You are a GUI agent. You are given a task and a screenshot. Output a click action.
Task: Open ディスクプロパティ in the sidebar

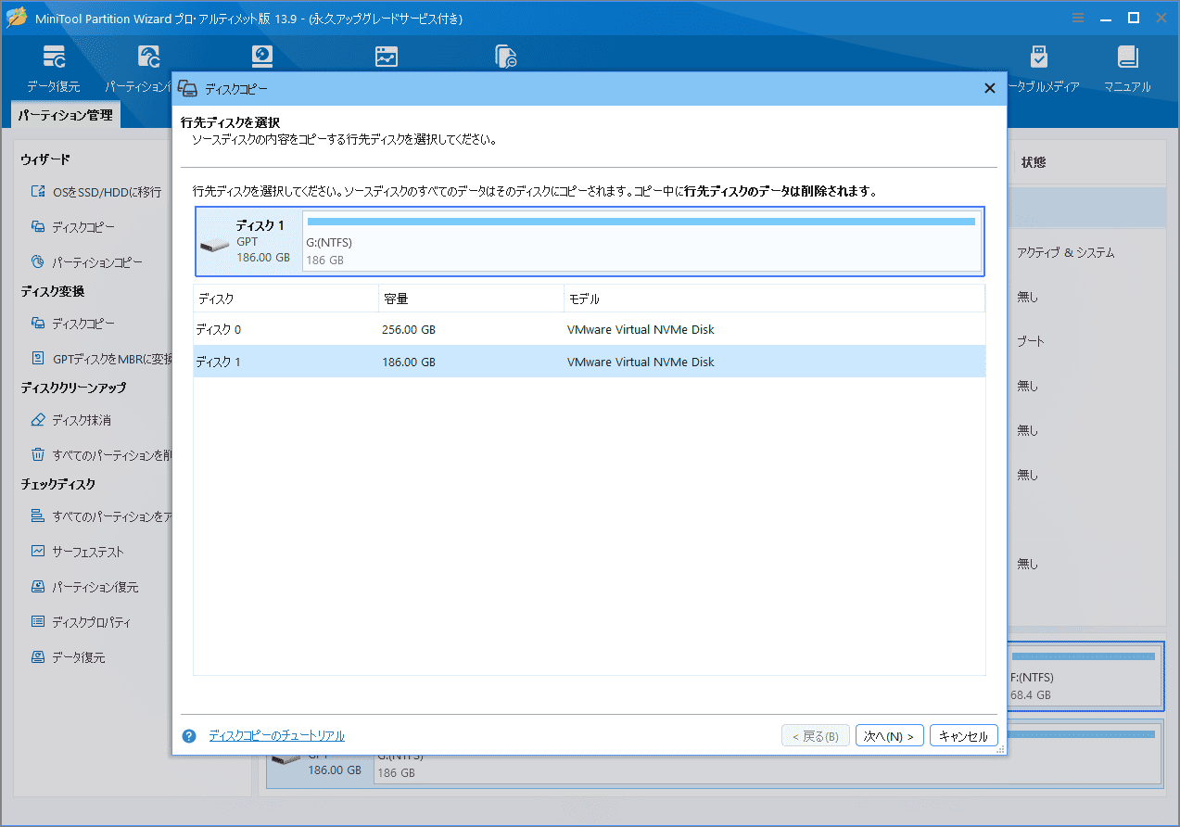click(80, 622)
